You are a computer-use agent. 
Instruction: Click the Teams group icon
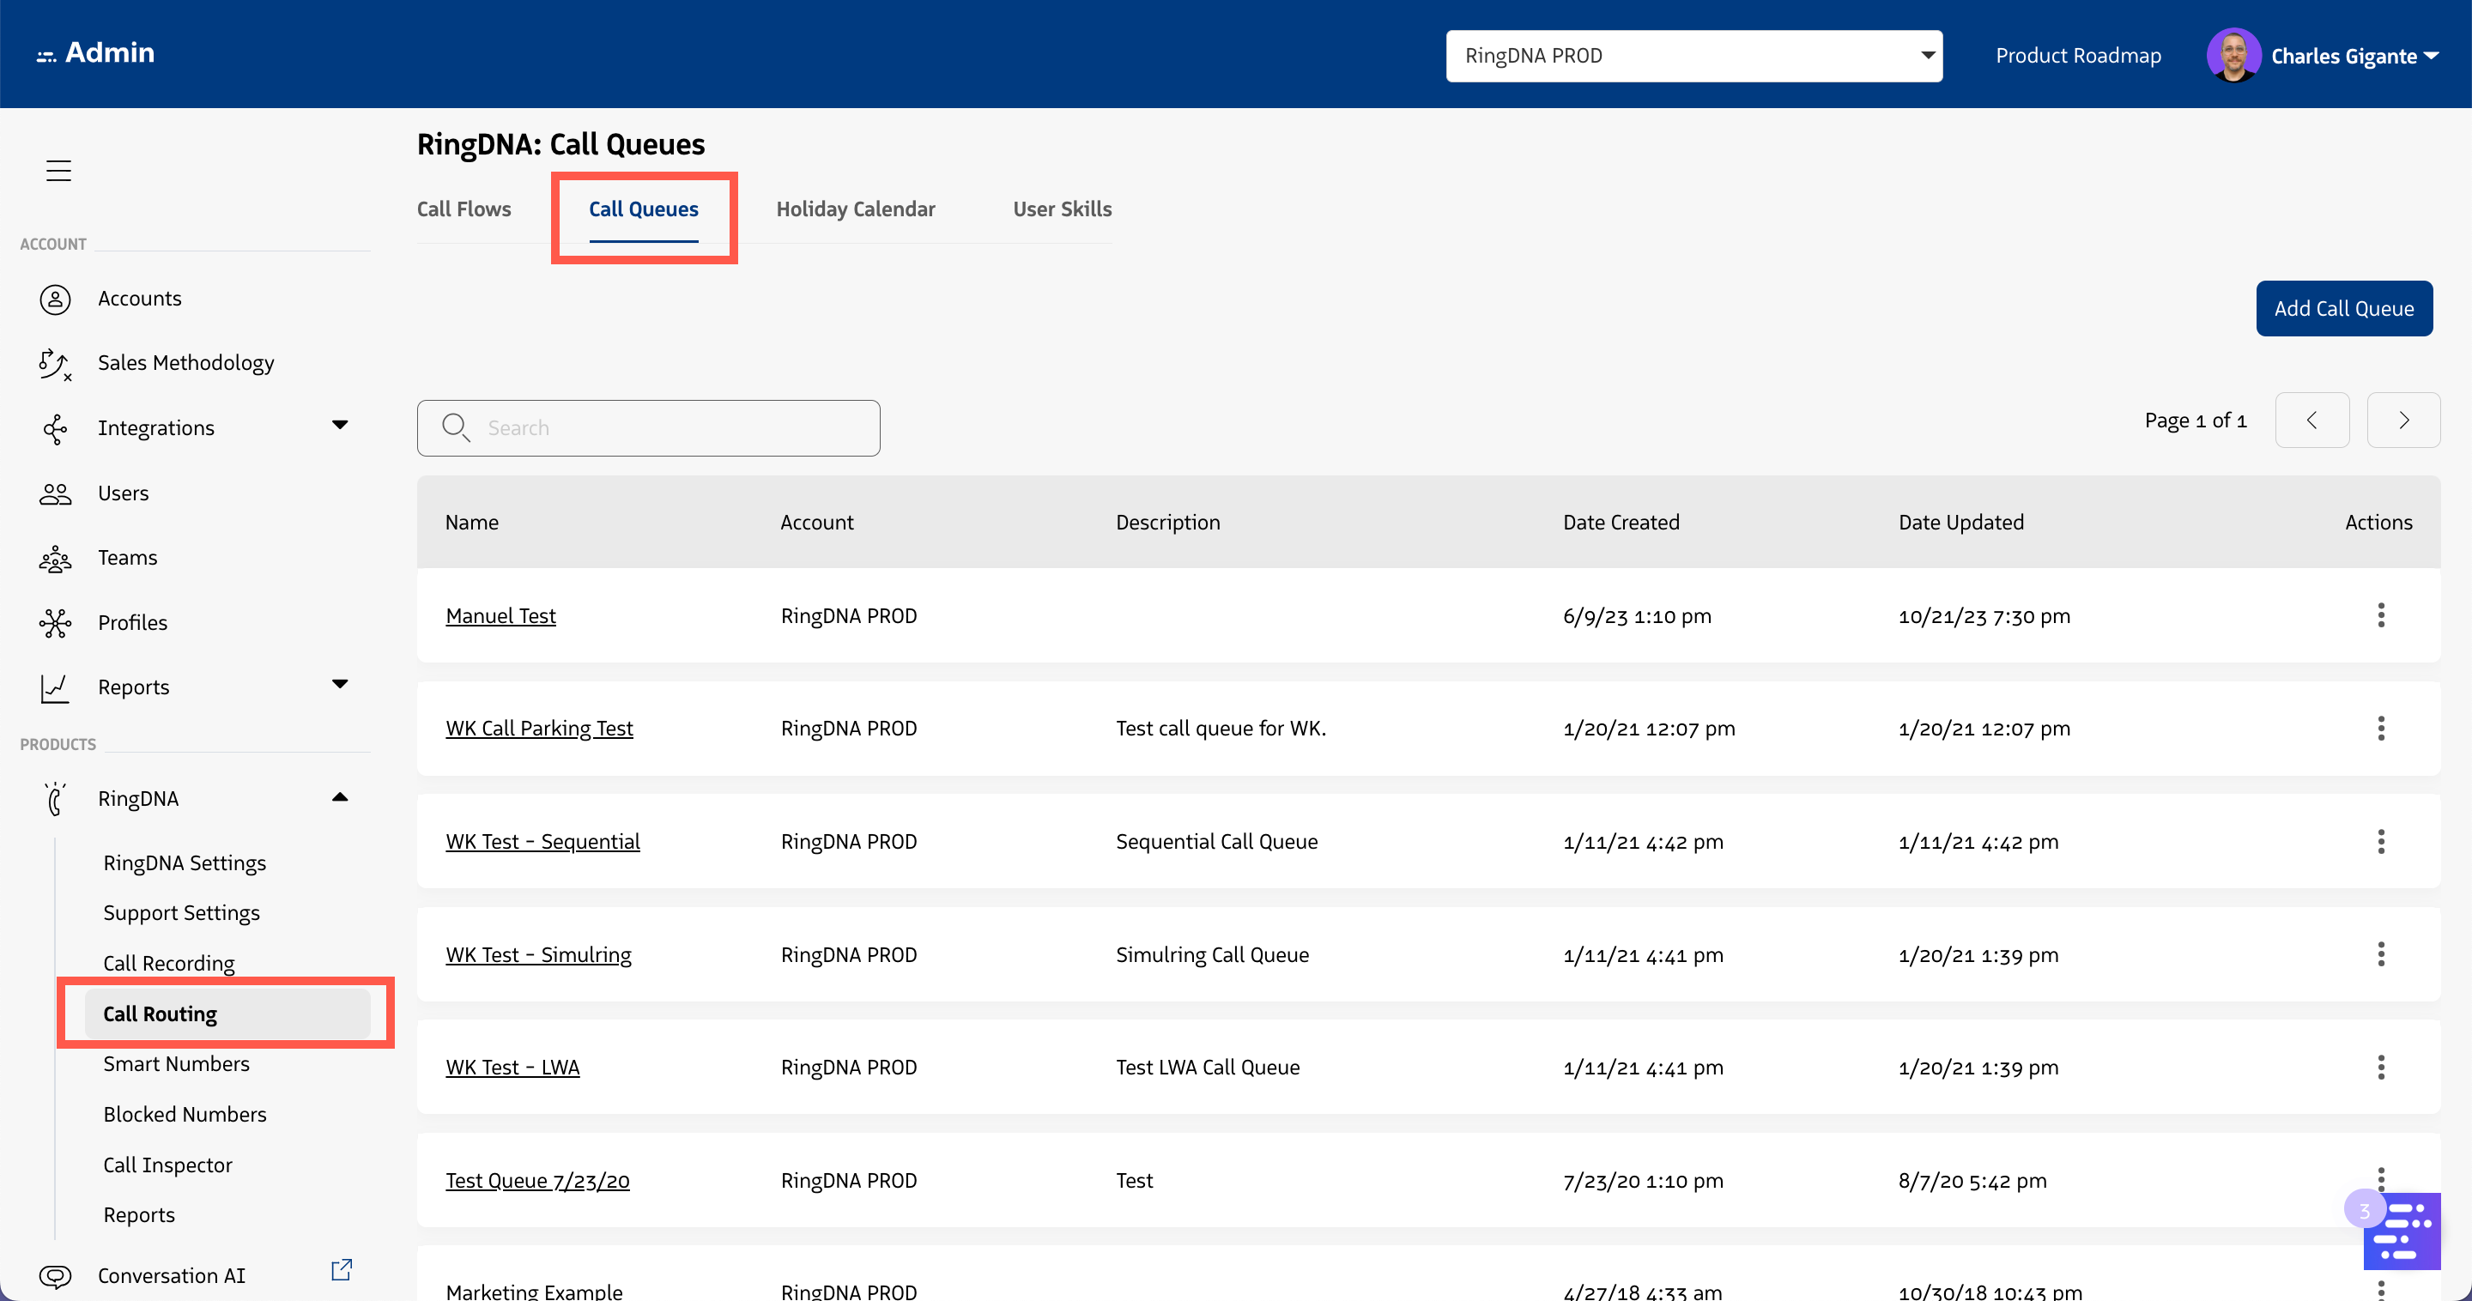coord(55,559)
